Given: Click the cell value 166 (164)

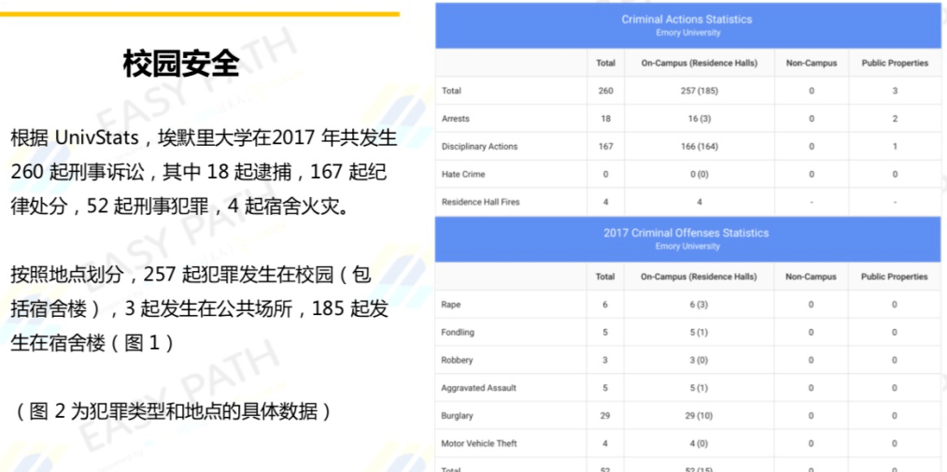Looking at the screenshot, I should click(x=699, y=146).
